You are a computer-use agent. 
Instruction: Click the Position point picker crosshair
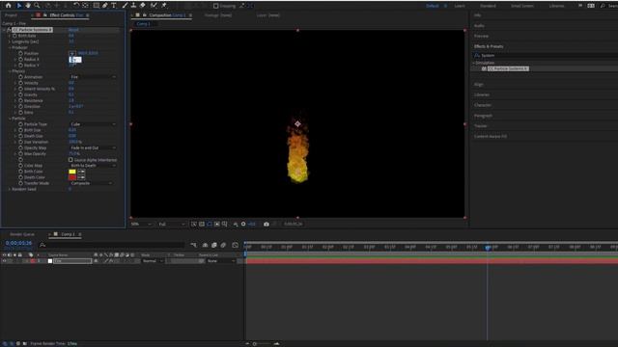click(x=72, y=53)
